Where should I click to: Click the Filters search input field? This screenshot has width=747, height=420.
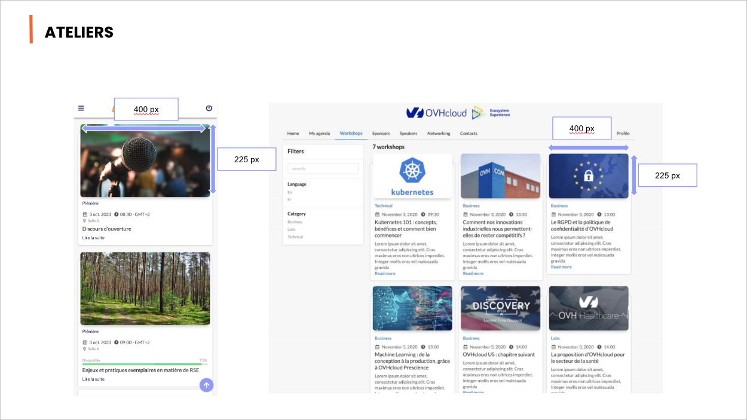coord(323,169)
